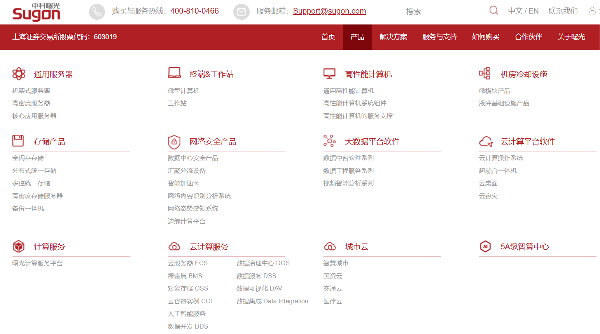Image resolution: width=600 pixels, height=334 pixels.
Task: Click the Support@sugon.com email link
Action: tap(329, 11)
